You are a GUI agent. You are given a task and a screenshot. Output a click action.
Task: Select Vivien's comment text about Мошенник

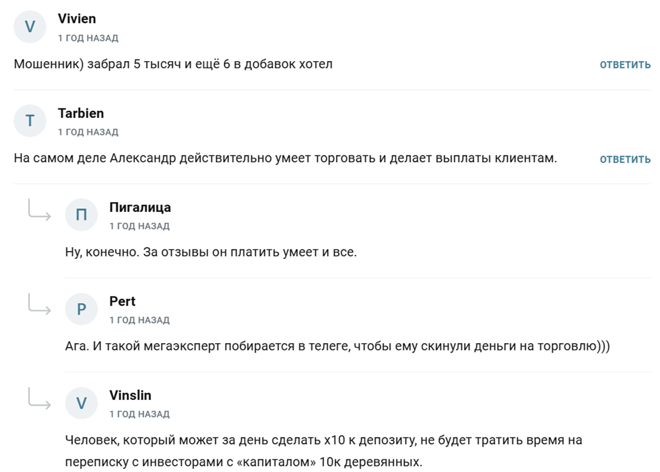pyautogui.click(x=173, y=64)
